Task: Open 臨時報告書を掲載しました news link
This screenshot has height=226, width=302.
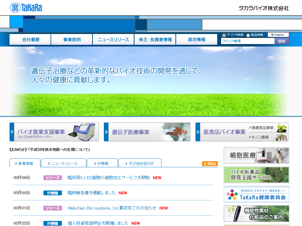Action: click(92, 193)
